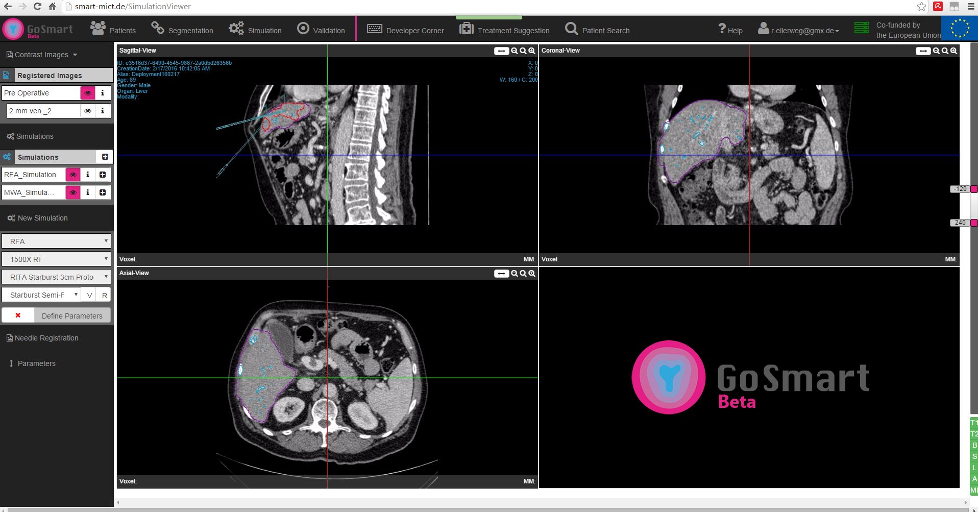
Task: Add simulation via Simulations header plus
Action: pyautogui.click(x=105, y=157)
